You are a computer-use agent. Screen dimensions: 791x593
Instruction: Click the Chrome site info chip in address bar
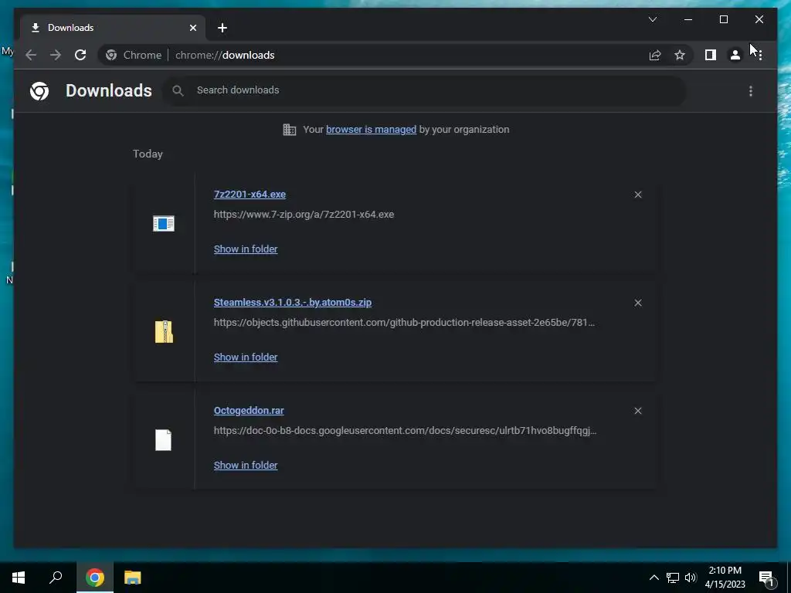click(x=134, y=55)
